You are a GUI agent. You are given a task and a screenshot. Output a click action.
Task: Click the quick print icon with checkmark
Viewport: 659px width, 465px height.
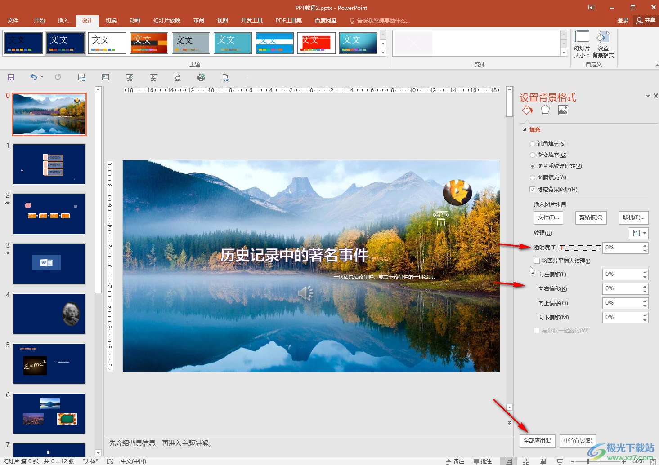(x=201, y=77)
